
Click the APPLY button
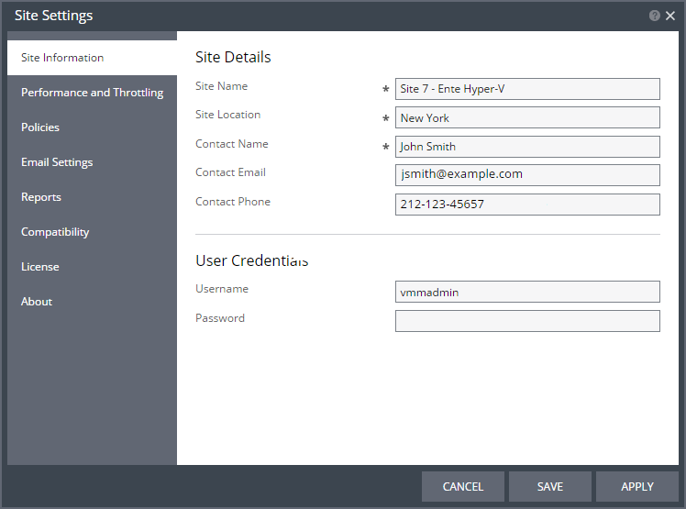pos(637,487)
